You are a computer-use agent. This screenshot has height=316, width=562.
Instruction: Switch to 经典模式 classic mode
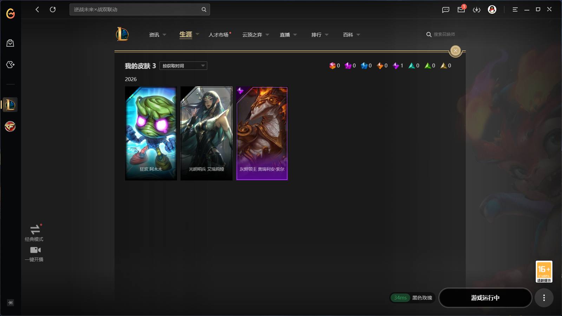pyautogui.click(x=34, y=233)
